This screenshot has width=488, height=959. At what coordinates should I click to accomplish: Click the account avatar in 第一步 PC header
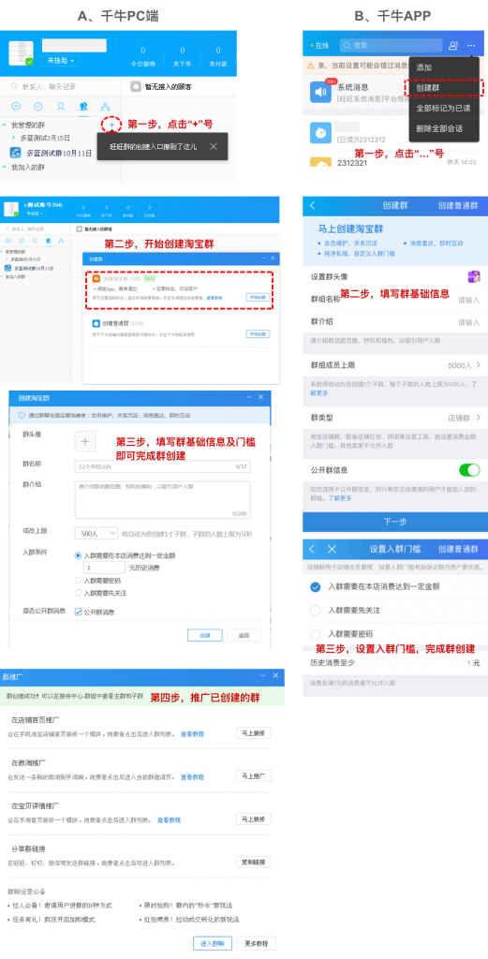point(22,53)
